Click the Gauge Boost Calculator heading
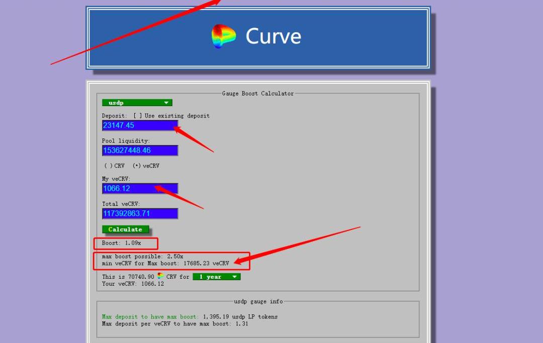 [257, 93]
